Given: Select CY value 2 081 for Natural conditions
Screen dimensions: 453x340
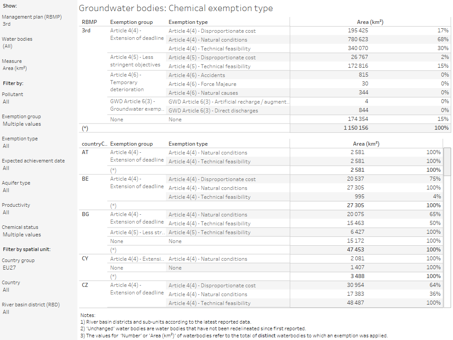Looking at the screenshot, I should pos(357,259).
